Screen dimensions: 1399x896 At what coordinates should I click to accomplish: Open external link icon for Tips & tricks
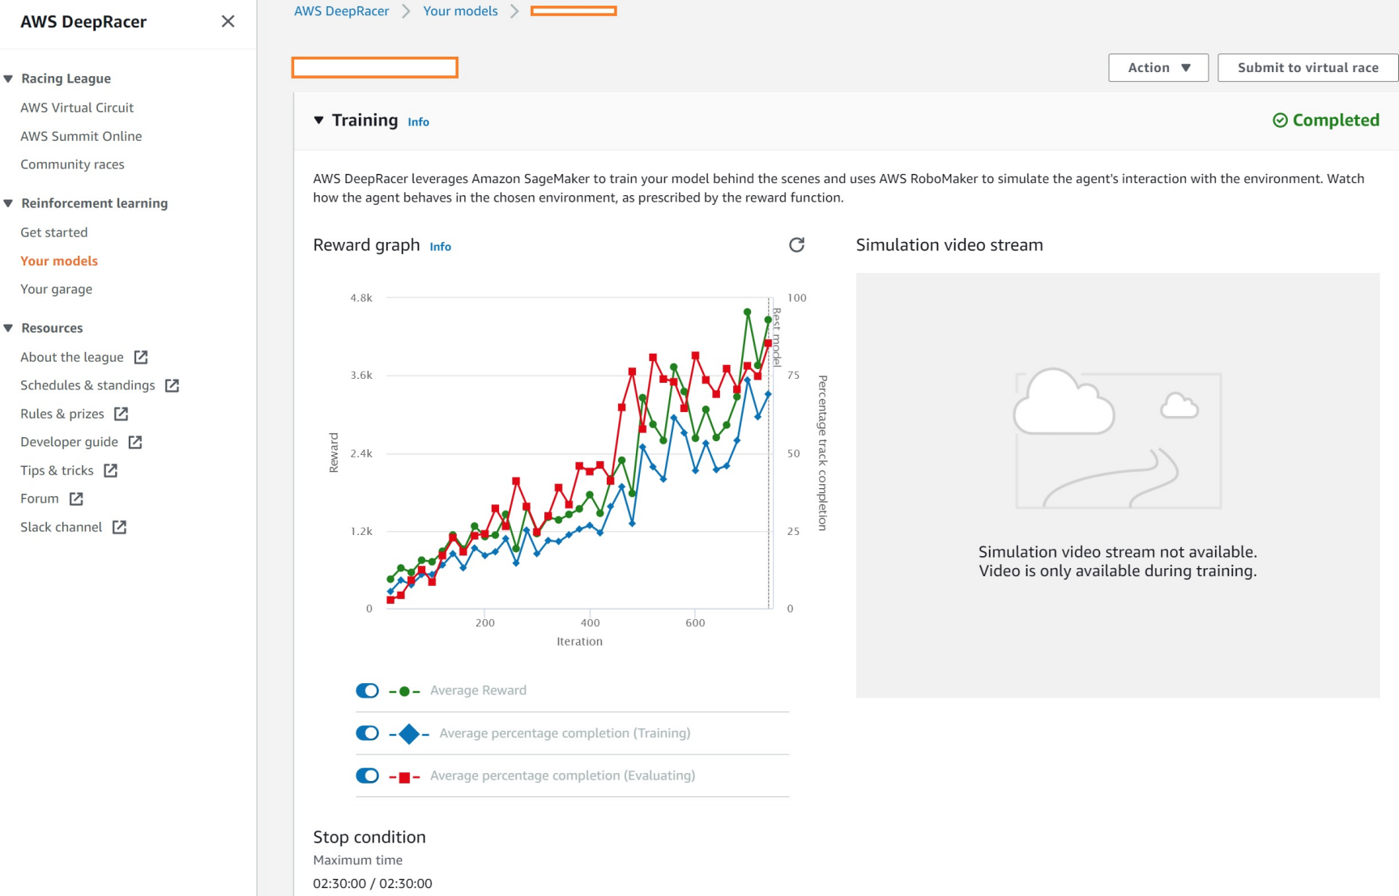(111, 470)
